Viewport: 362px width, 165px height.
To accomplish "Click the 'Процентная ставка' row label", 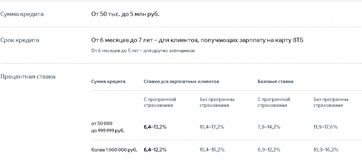I will coord(28,77).
